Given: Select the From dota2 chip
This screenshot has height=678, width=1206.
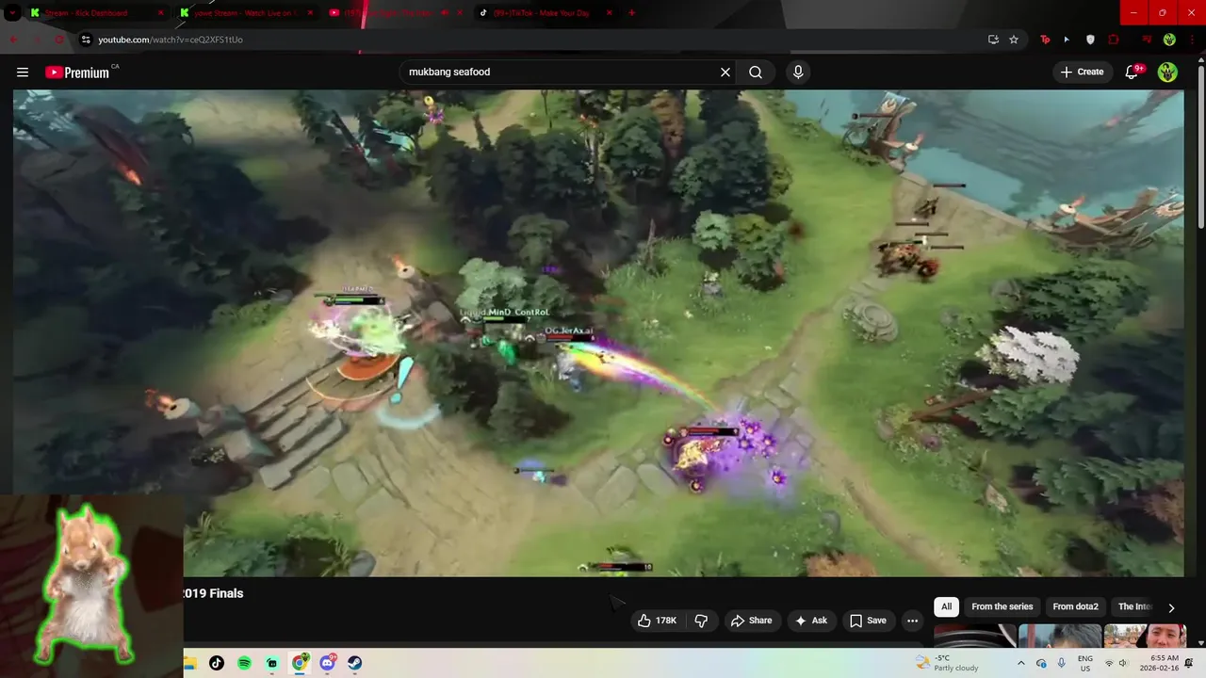Looking at the screenshot, I should (1075, 607).
